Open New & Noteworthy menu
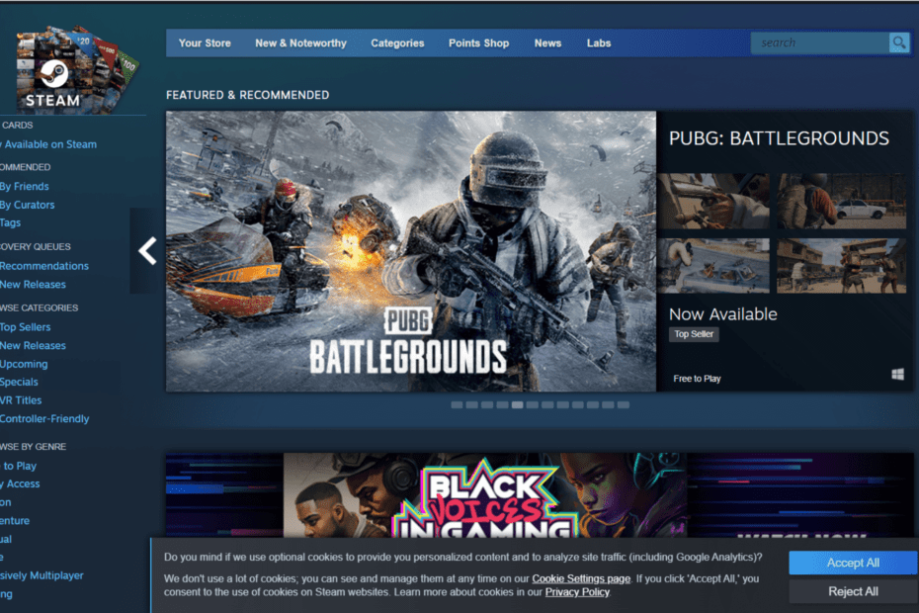 pos(300,44)
